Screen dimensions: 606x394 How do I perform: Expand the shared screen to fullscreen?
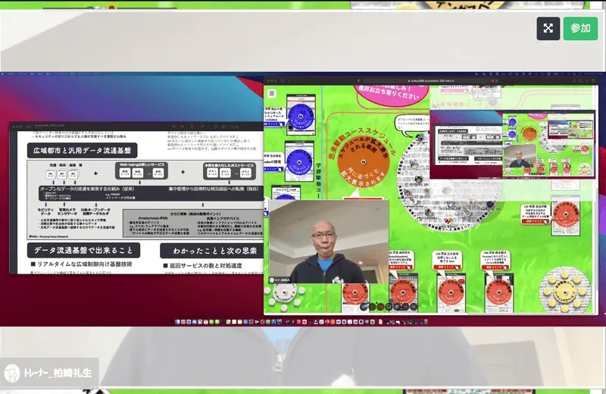click(548, 28)
